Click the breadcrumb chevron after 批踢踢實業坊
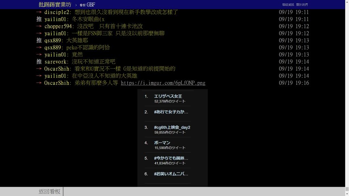The width and height of the screenshot is (349, 196). [76, 5]
